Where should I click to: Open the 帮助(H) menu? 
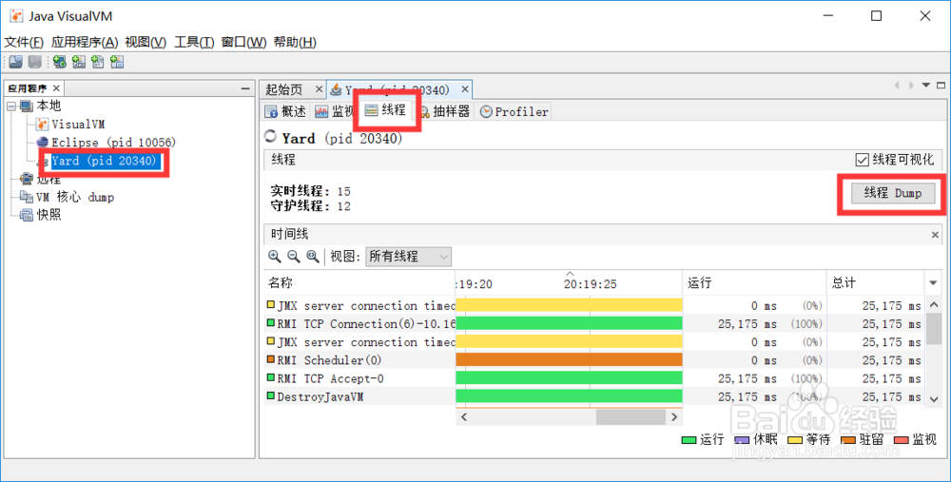tap(295, 42)
